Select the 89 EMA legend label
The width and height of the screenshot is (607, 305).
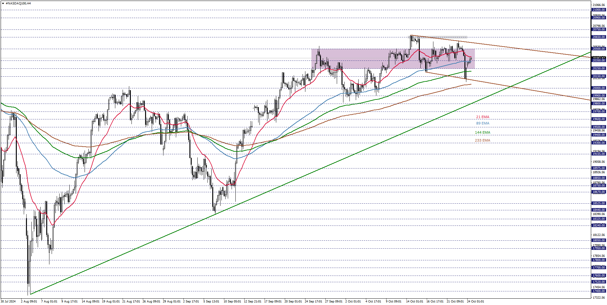pos(482,123)
